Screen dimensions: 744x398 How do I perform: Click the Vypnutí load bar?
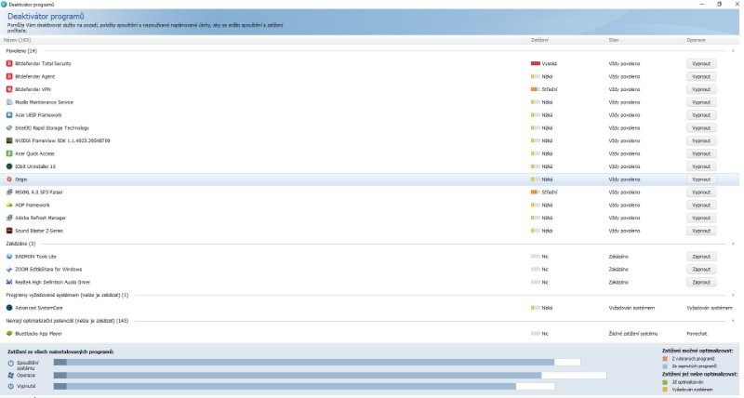pos(304,387)
